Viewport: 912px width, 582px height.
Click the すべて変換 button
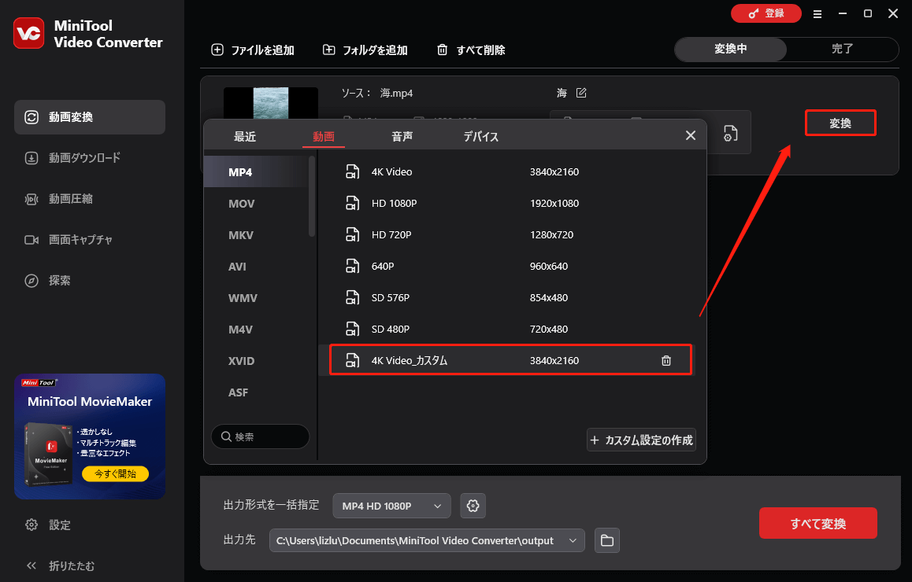[817, 523]
